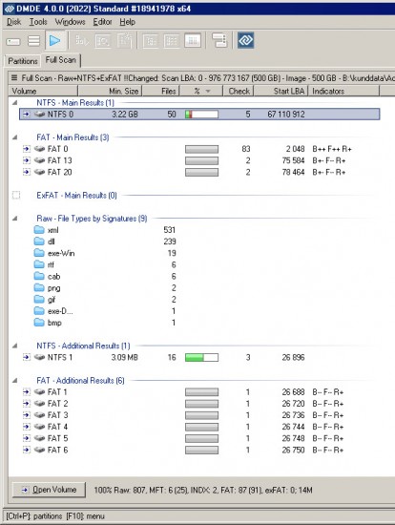
Task: Click the drive select toolbar icon
Action: coord(13,41)
